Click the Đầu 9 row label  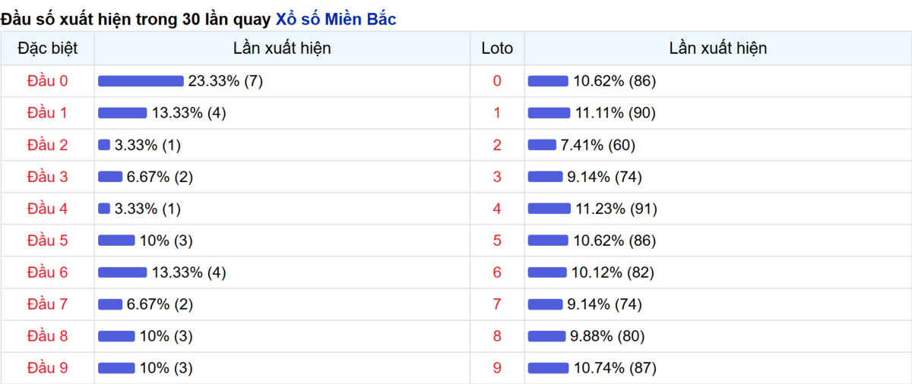click(47, 368)
